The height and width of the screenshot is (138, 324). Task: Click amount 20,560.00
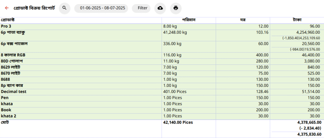(x=311, y=44)
